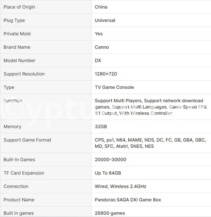Click the "Brand Name" label cell
211x217 pixels.
[17, 47]
